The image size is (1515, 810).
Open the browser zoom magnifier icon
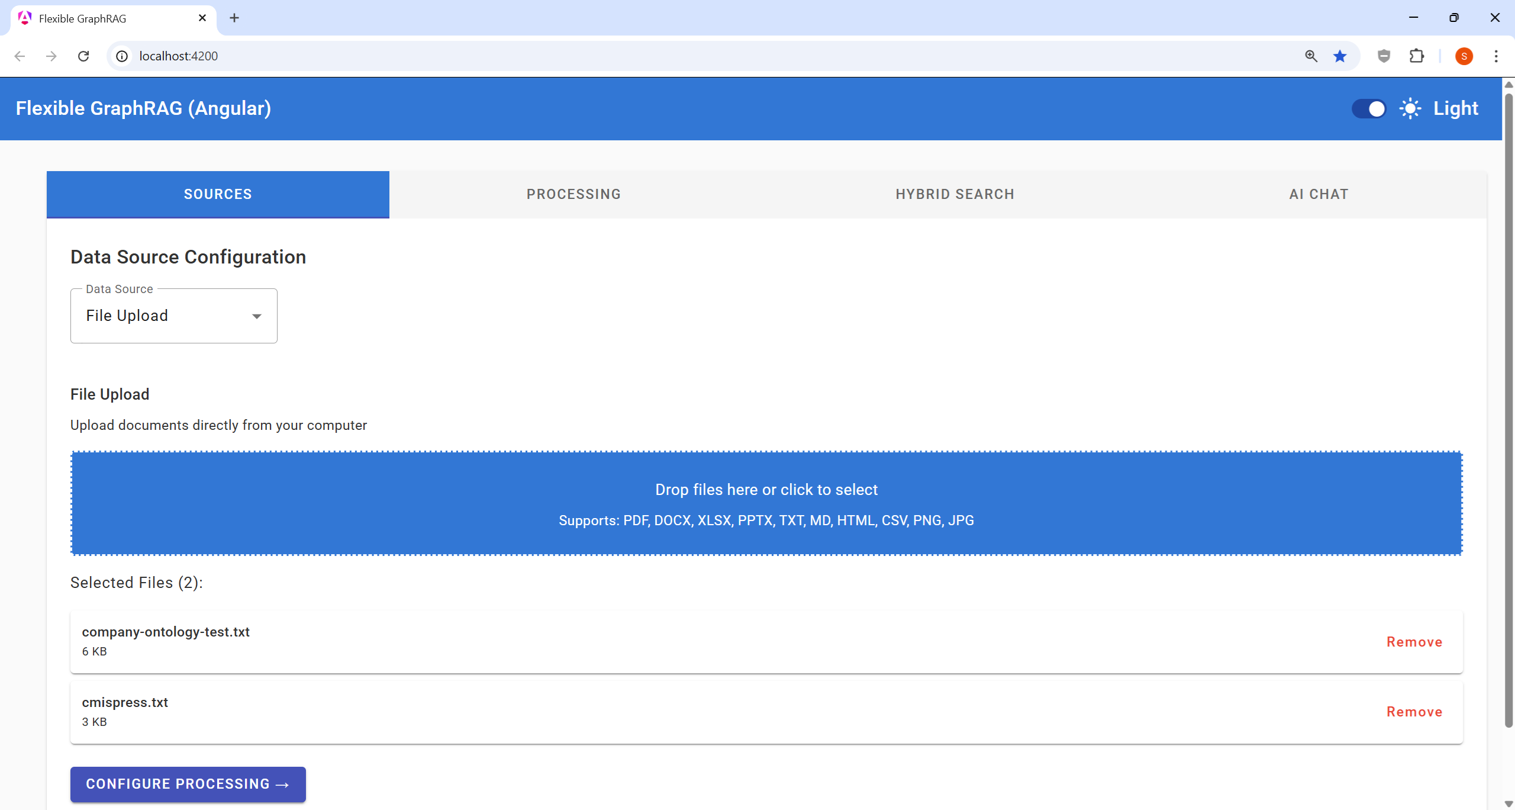coord(1311,56)
